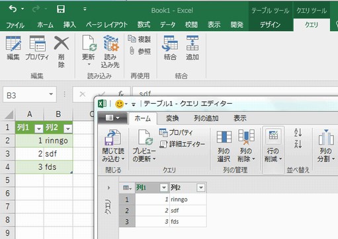The width and height of the screenshot is (338, 239).
Task: Expand the Name Box dropdown arrow
Action: coord(51,94)
